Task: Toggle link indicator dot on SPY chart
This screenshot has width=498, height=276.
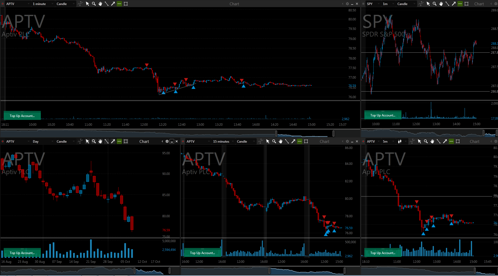Action: click(x=363, y=4)
